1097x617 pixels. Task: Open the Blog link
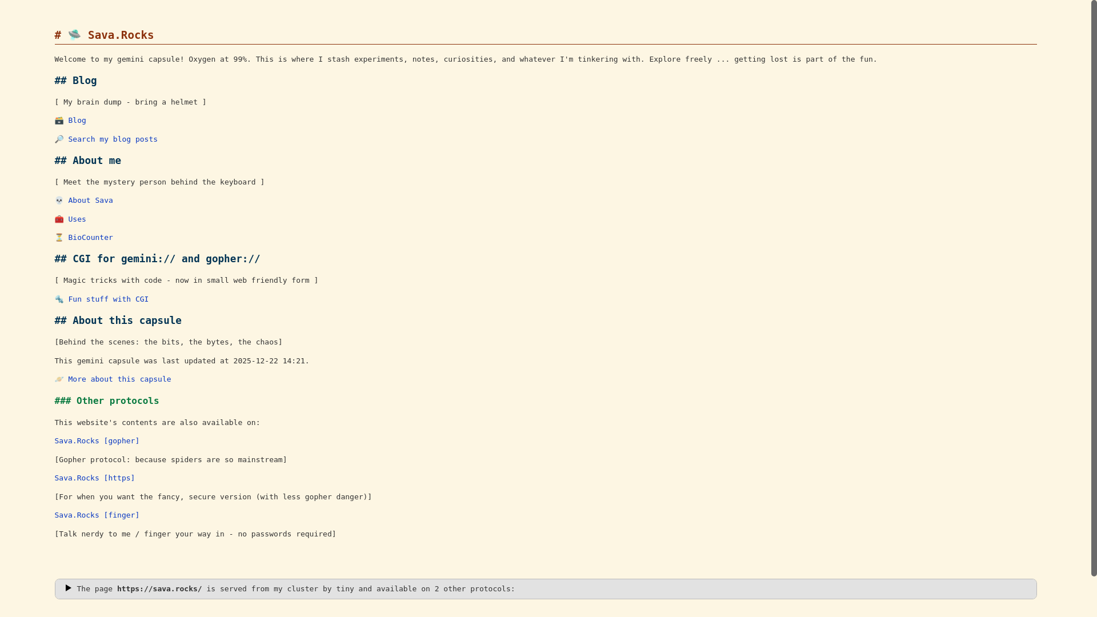(x=77, y=121)
